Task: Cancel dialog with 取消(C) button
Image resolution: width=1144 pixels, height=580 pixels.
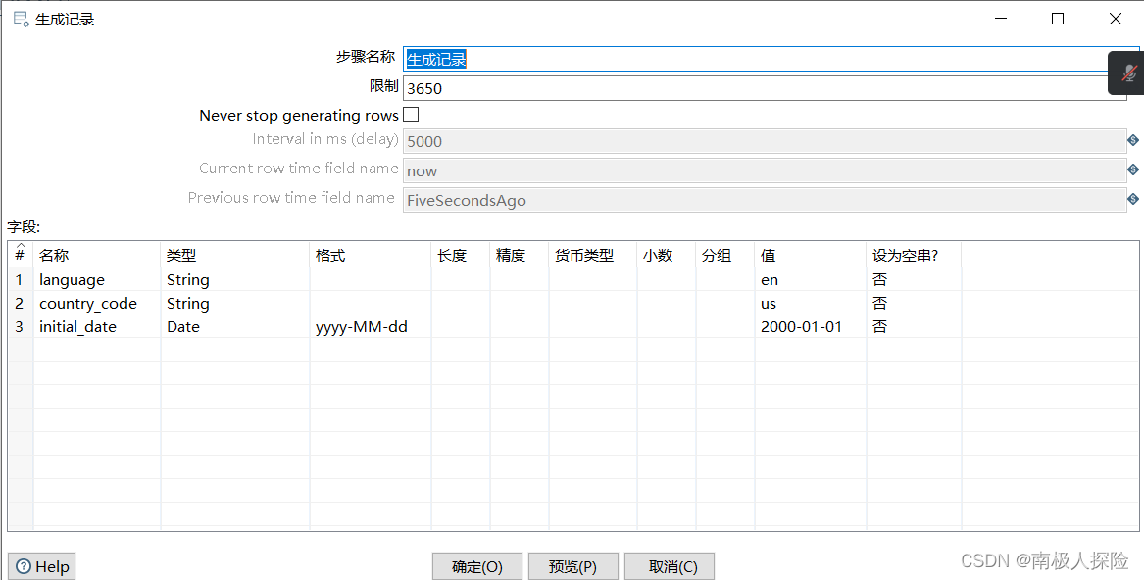Action: coord(669,567)
